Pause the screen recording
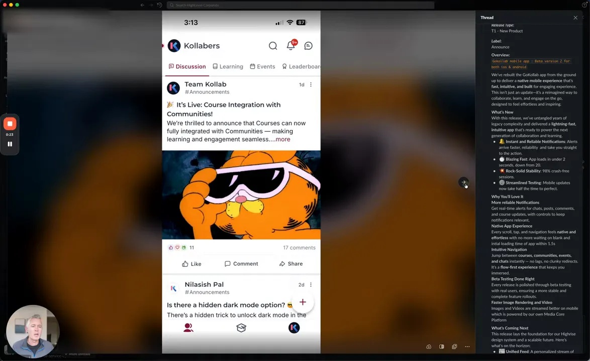 point(10,144)
